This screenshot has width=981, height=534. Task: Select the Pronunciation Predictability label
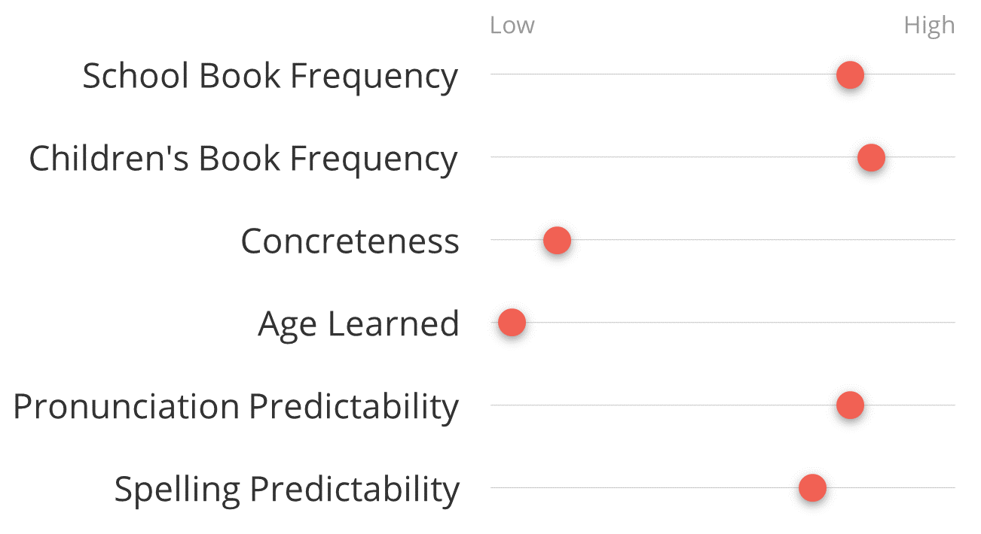coord(236,408)
